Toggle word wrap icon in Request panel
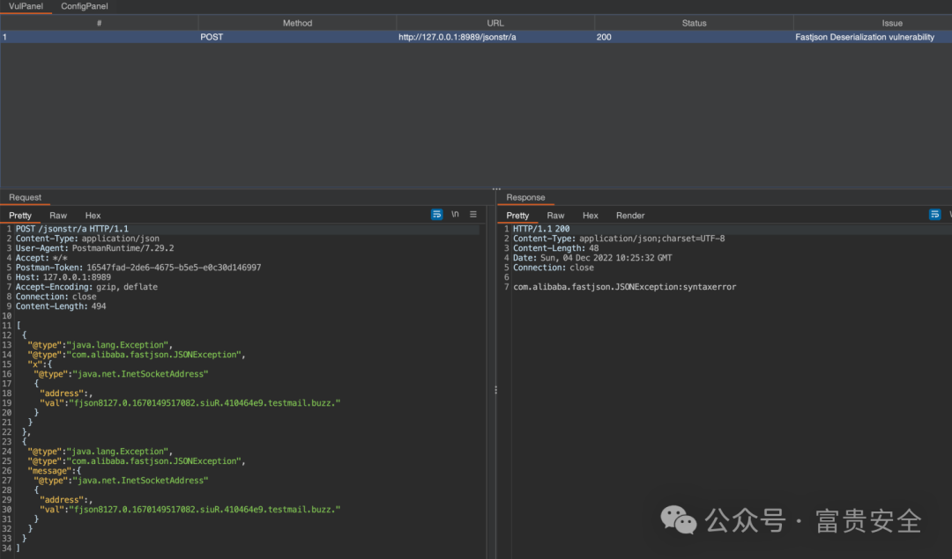The width and height of the screenshot is (952, 559). (436, 215)
